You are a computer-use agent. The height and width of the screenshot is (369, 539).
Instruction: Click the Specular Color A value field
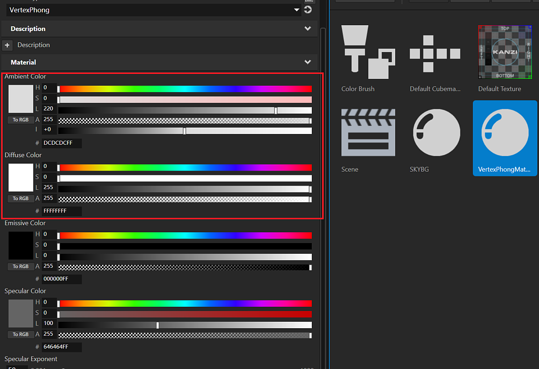tap(49, 334)
